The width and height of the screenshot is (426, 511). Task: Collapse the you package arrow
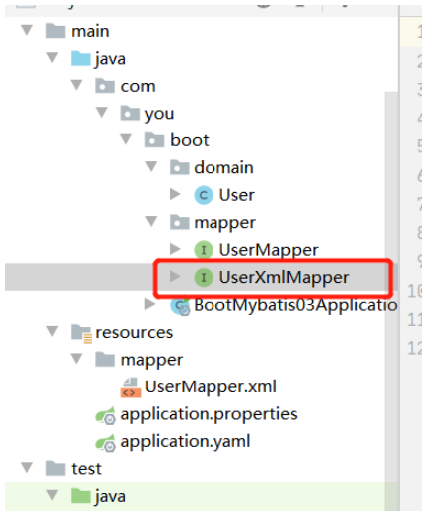[x=102, y=113]
